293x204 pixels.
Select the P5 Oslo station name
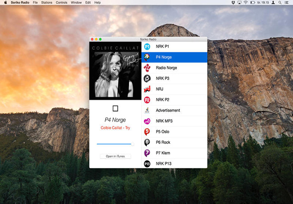click(x=162, y=132)
